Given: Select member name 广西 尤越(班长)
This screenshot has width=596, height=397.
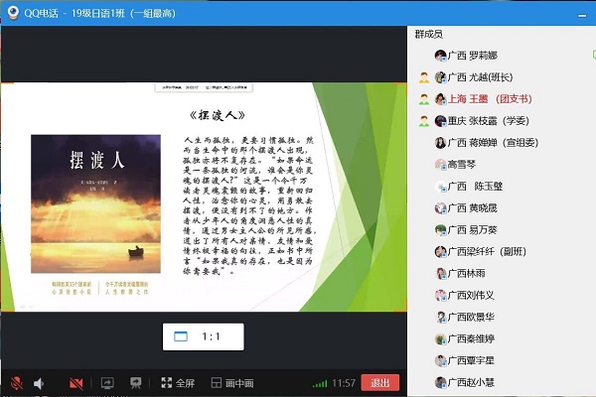Looking at the screenshot, I should point(480,77).
